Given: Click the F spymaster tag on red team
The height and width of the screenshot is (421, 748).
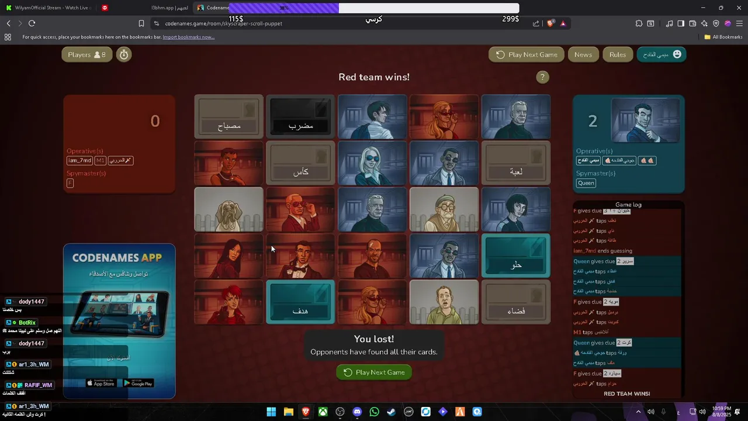Looking at the screenshot, I should [x=70, y=183].
